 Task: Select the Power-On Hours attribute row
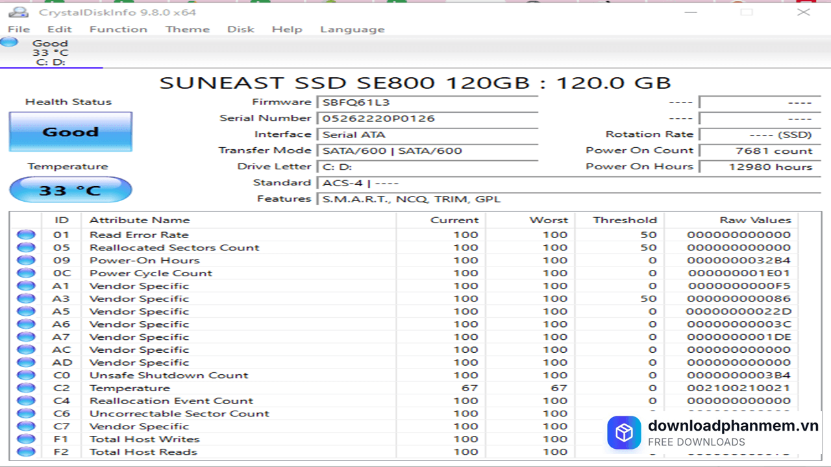tap(144, 261)
